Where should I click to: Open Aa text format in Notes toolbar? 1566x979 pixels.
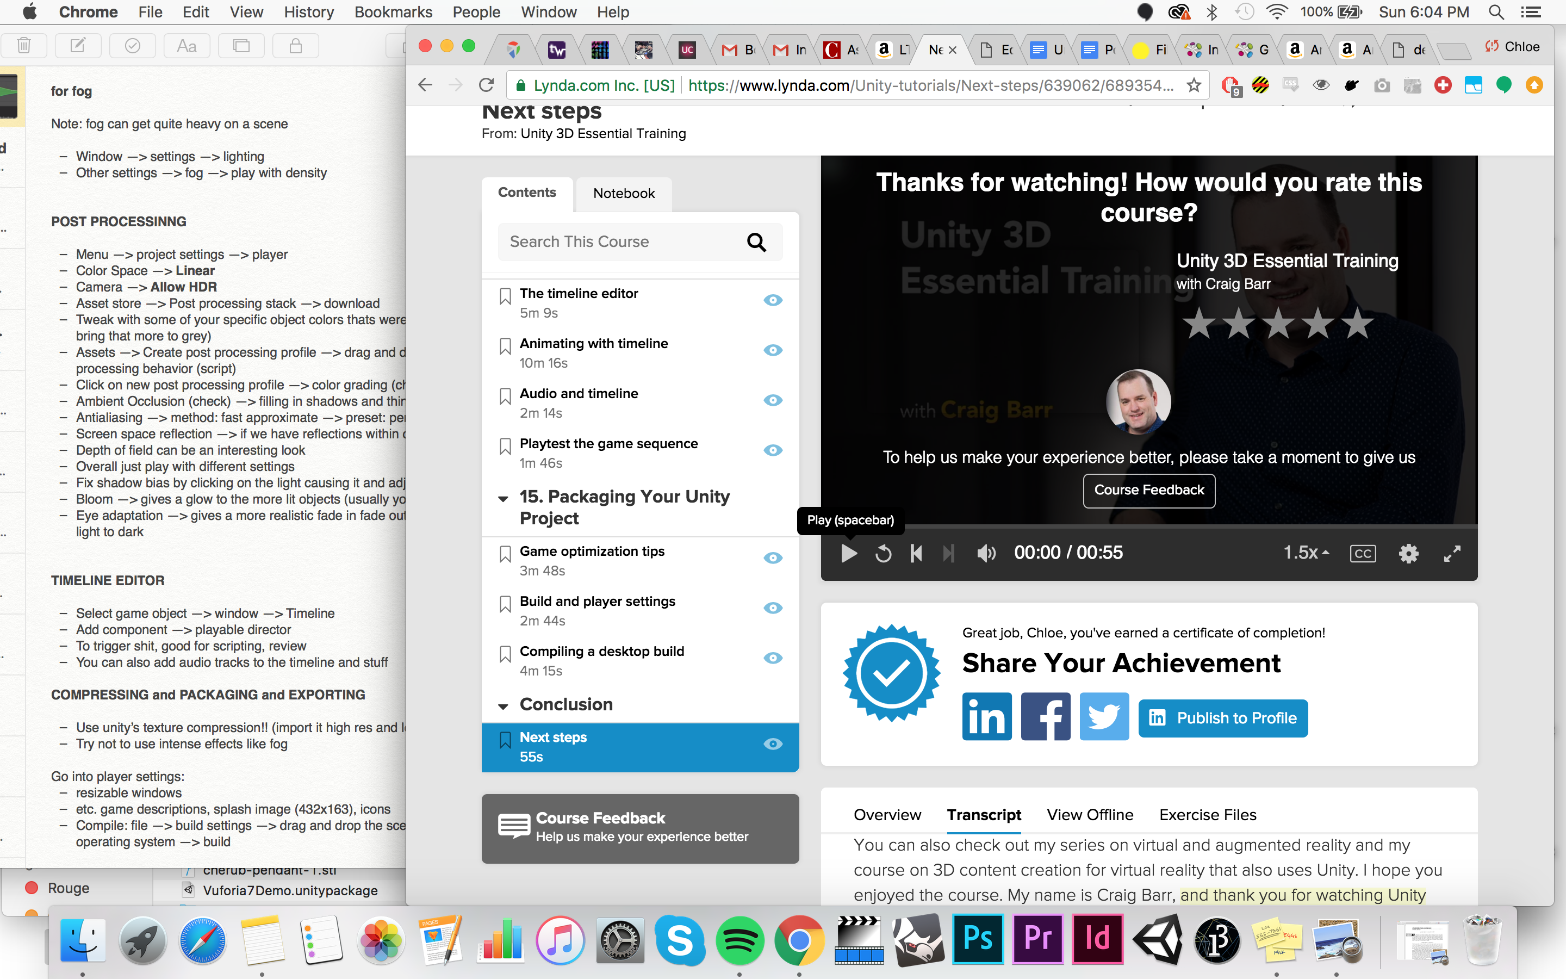click(187, 45)
